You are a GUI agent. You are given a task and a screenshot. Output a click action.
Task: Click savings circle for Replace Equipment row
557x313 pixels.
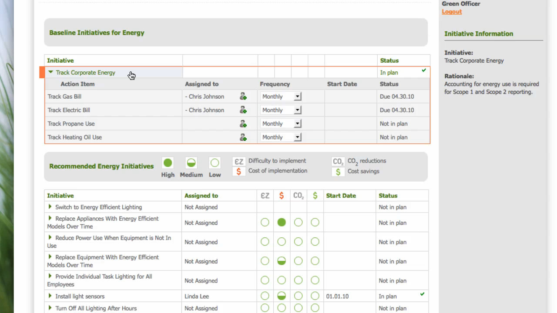(315, 261)
